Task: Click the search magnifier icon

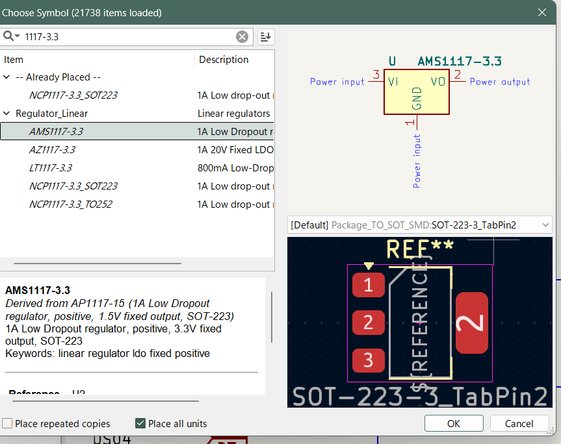Action: point(10,36)
